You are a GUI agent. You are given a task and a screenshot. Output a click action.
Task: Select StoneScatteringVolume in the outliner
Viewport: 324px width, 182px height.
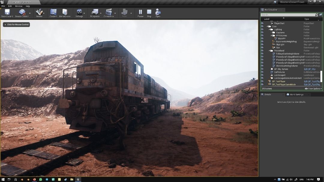pos(287,66)
